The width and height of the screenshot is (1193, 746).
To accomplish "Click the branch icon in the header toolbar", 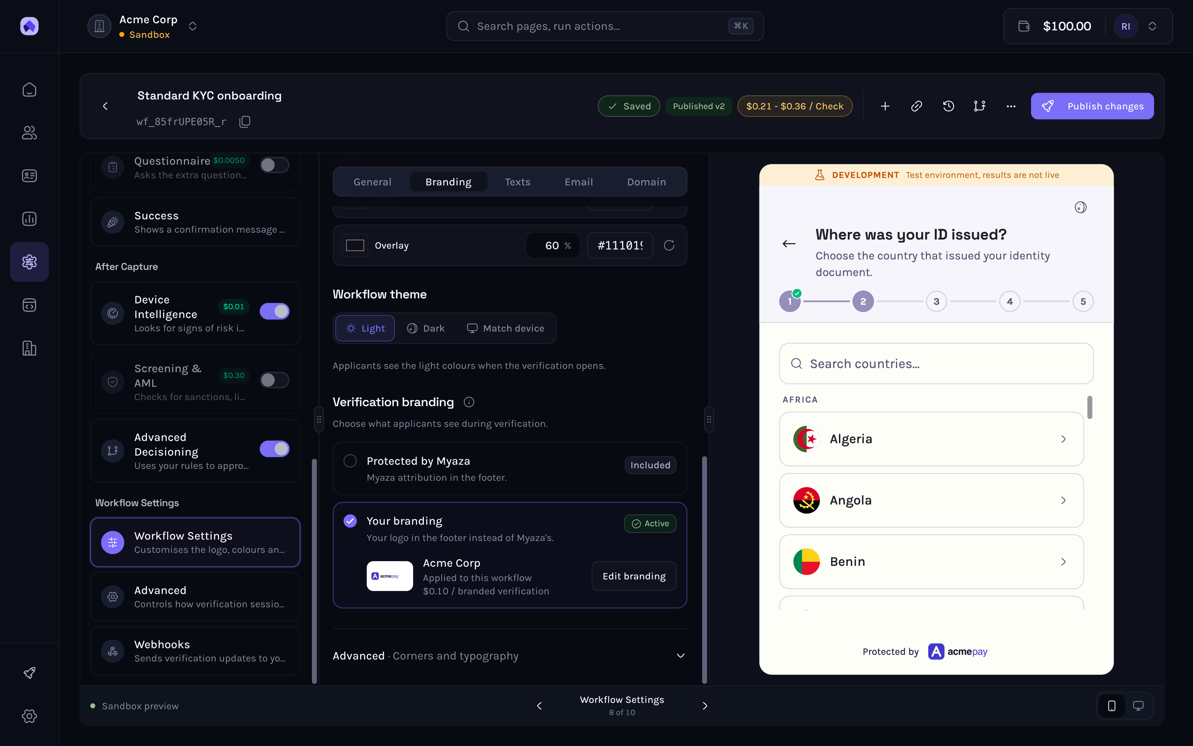I will (980, 106).
